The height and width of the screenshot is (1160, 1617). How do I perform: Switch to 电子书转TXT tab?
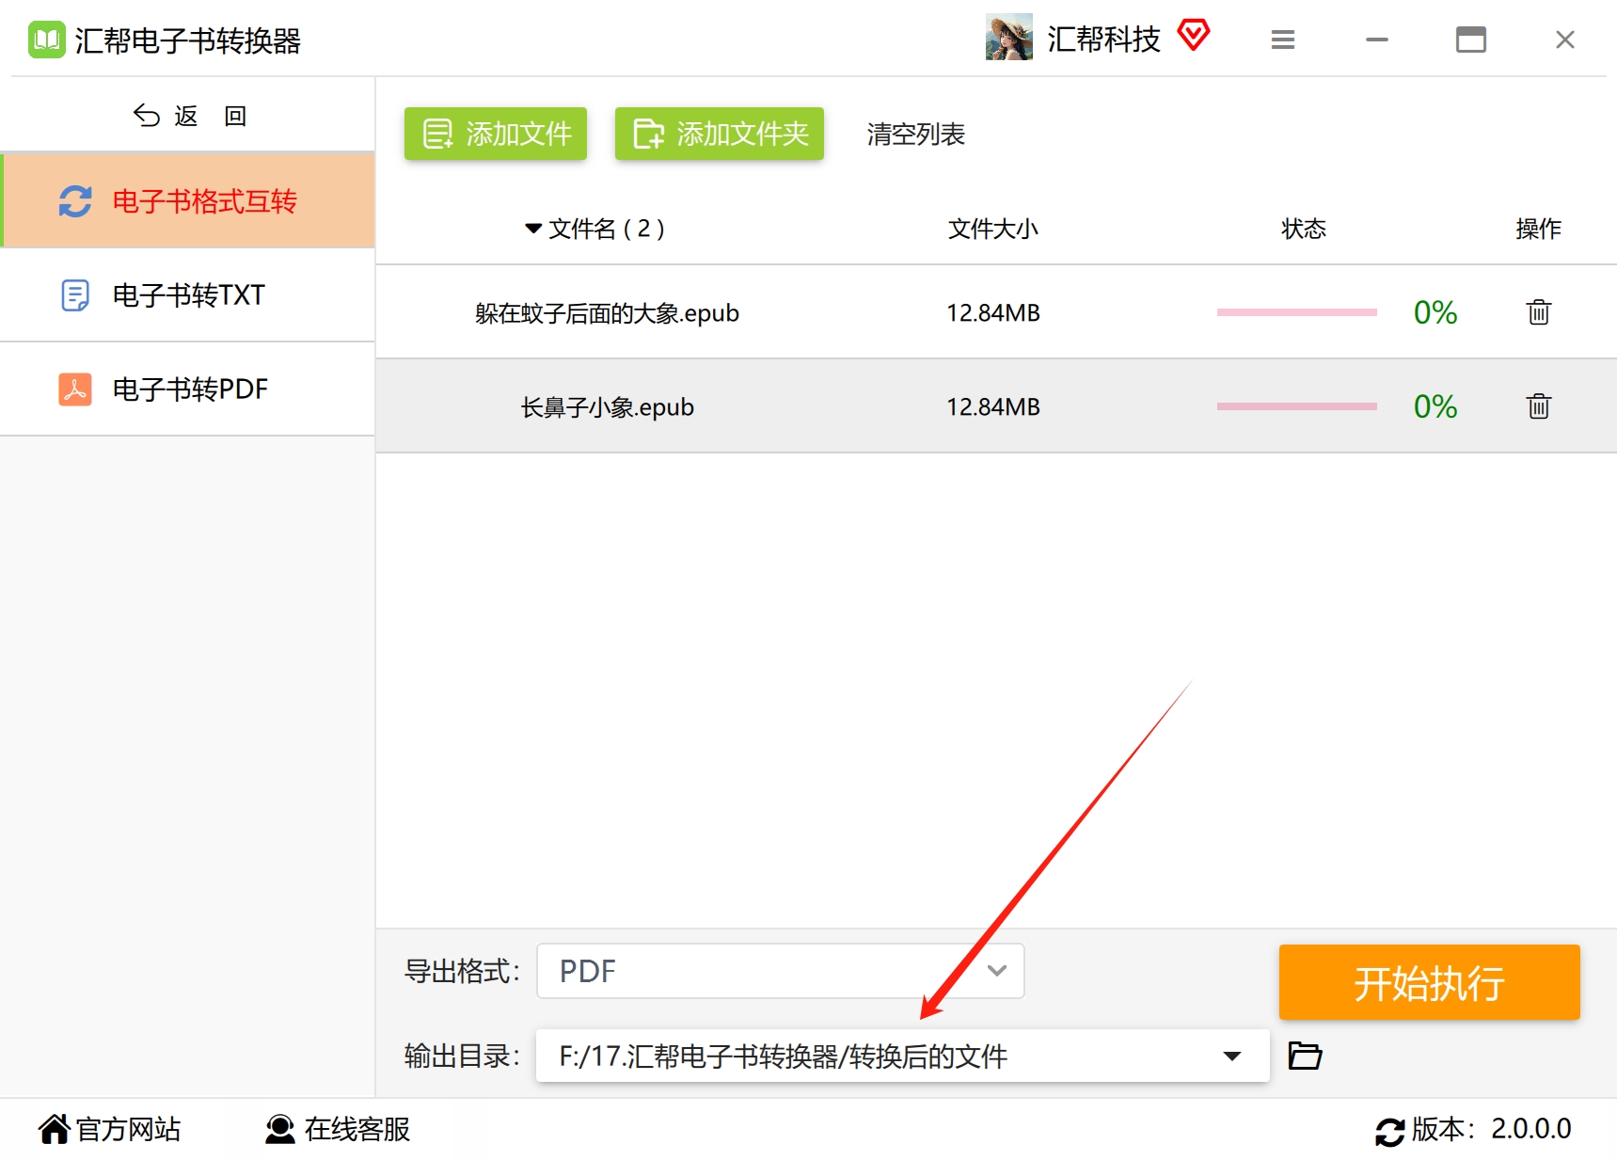point(188,295)
